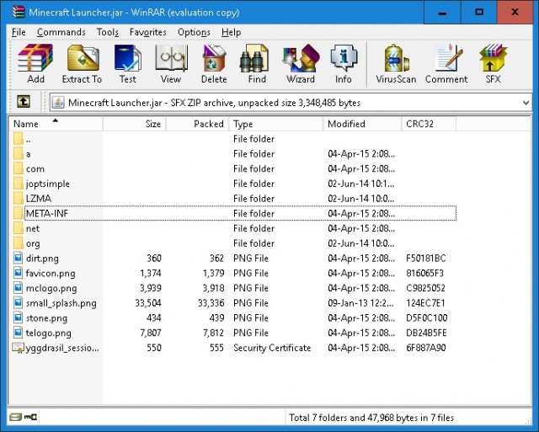This screenshot has width=539, height=432.
Task: Sort by the CRC32 column header
Action: pyautogui.click(x=429, y=124)
